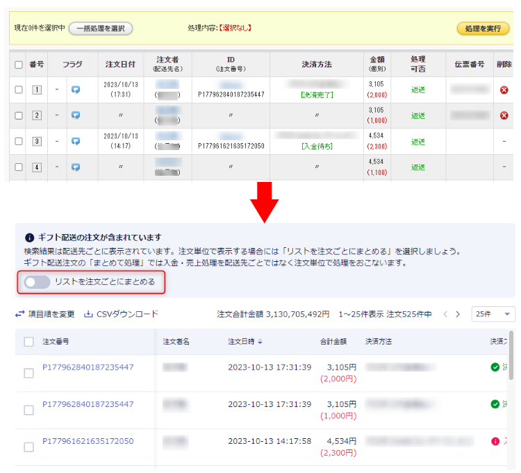
Task: Go to next page with right chevron
Action: (458, 314)
